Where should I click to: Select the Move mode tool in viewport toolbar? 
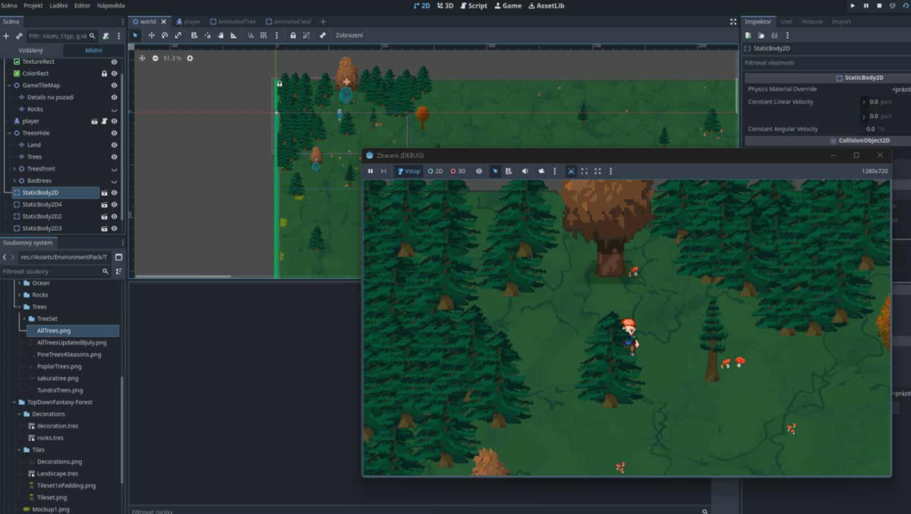coord(151,36)
